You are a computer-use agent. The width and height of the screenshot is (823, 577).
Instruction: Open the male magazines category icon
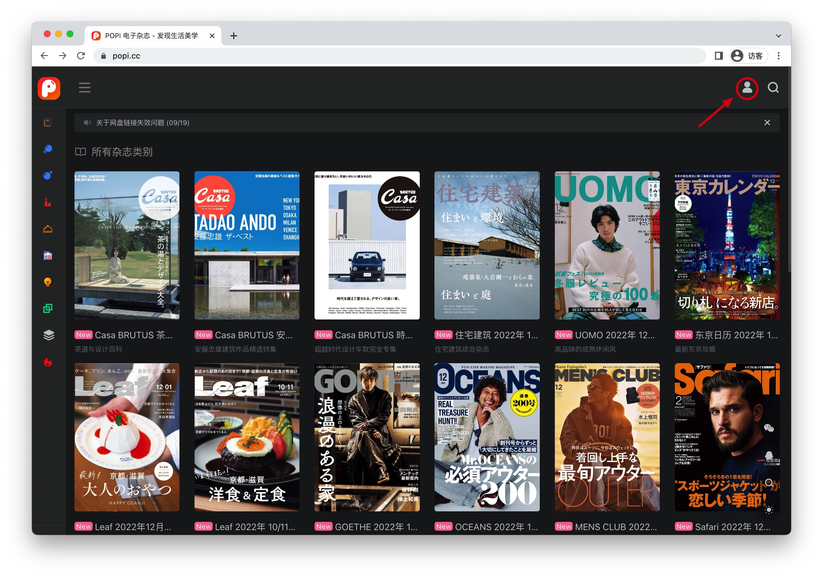(x=48, y=175)
